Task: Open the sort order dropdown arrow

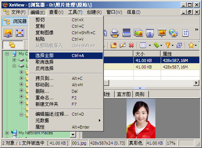Action: [x=161, y=45]
